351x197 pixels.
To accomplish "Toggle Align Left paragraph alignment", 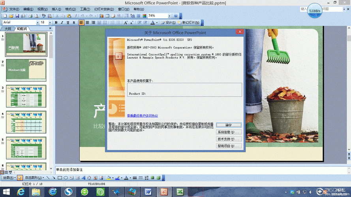I will point(81,22).
